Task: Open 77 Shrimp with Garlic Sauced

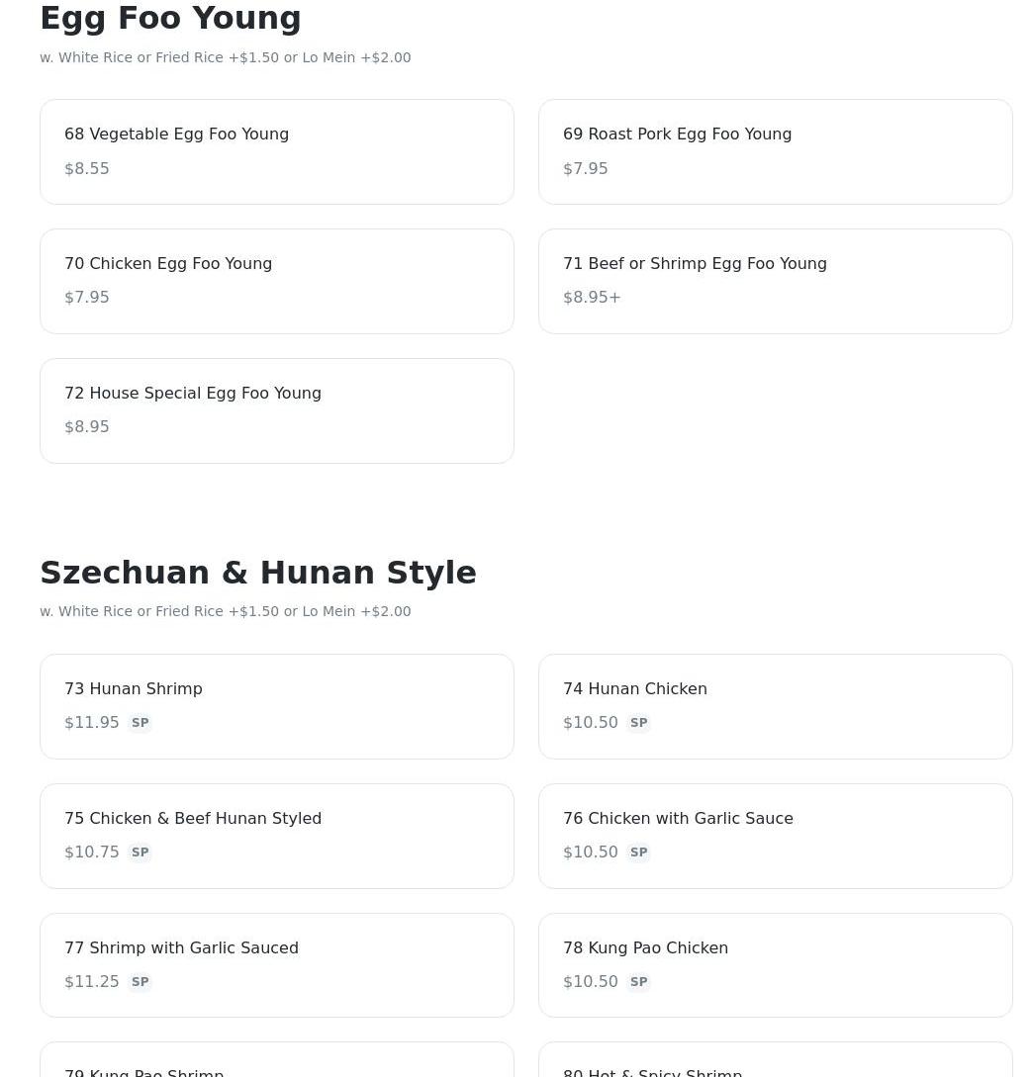Action: 276,965
